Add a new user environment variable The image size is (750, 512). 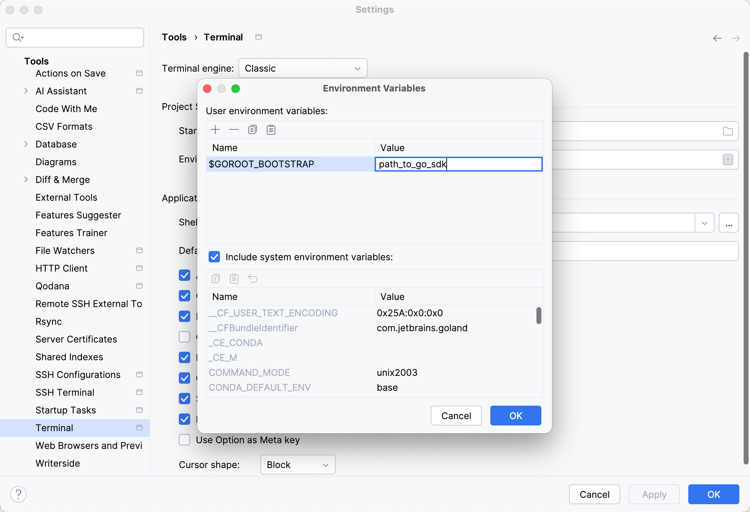pos(215,129)
